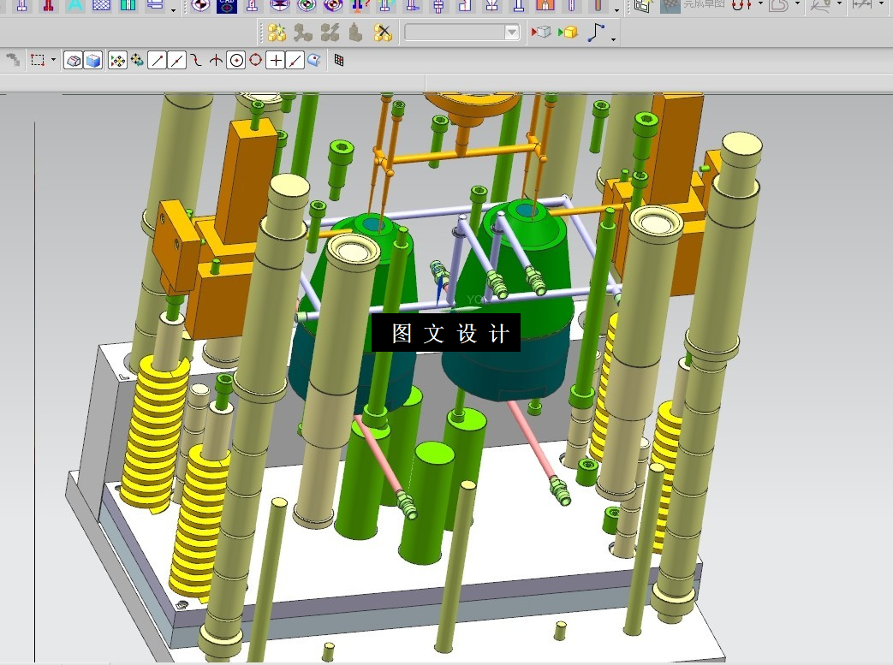The image size is (893, 665).
Task: Click inside the empty assembly combo box field
Action: 455,33
